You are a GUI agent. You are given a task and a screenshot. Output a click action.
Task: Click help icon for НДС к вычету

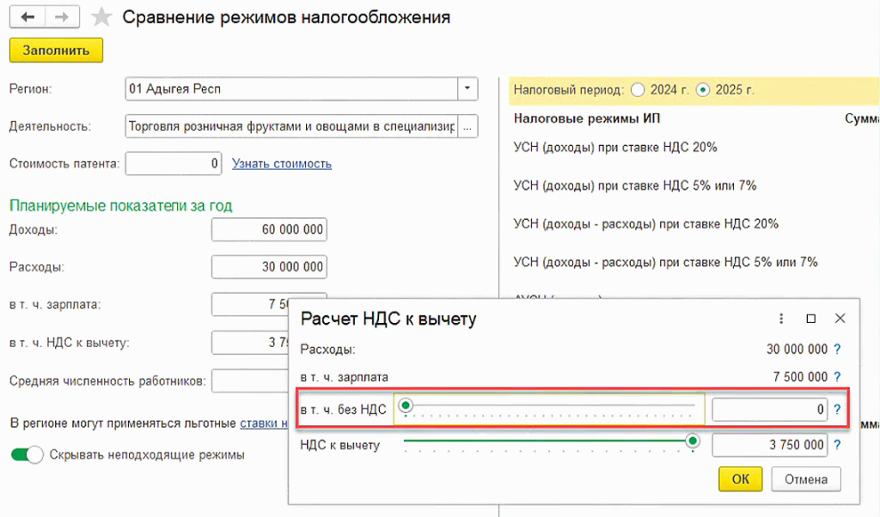point(837,446)
